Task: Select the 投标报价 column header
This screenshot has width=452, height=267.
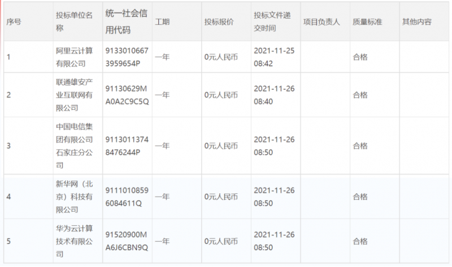Action: [x=219, y=22]
